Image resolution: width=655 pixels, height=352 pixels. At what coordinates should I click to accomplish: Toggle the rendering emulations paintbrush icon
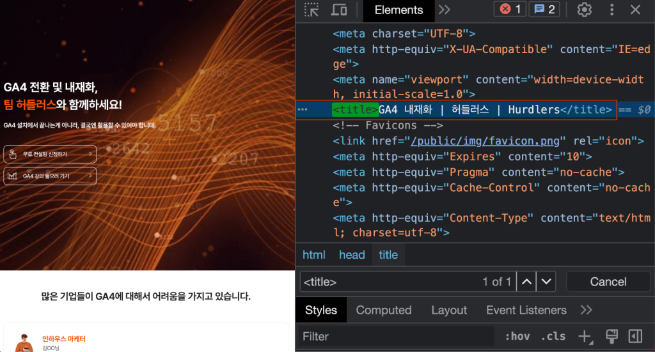pyautogui.click(x=612, y=336)
